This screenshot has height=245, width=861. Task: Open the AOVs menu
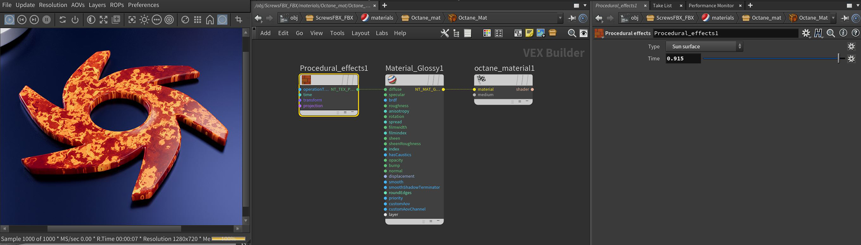pos(78,5)
